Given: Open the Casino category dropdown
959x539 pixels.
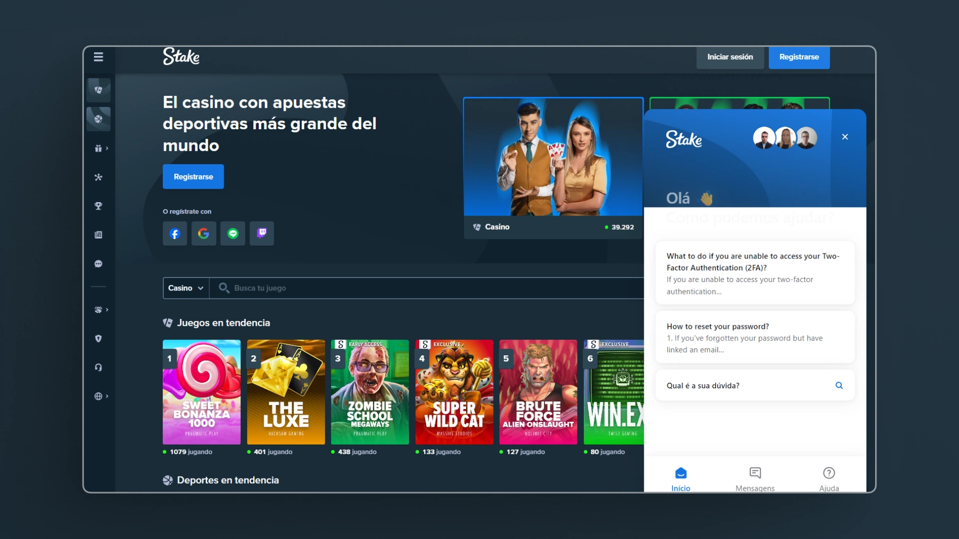Looking at the screenshot, I should [x=186, y=288].
